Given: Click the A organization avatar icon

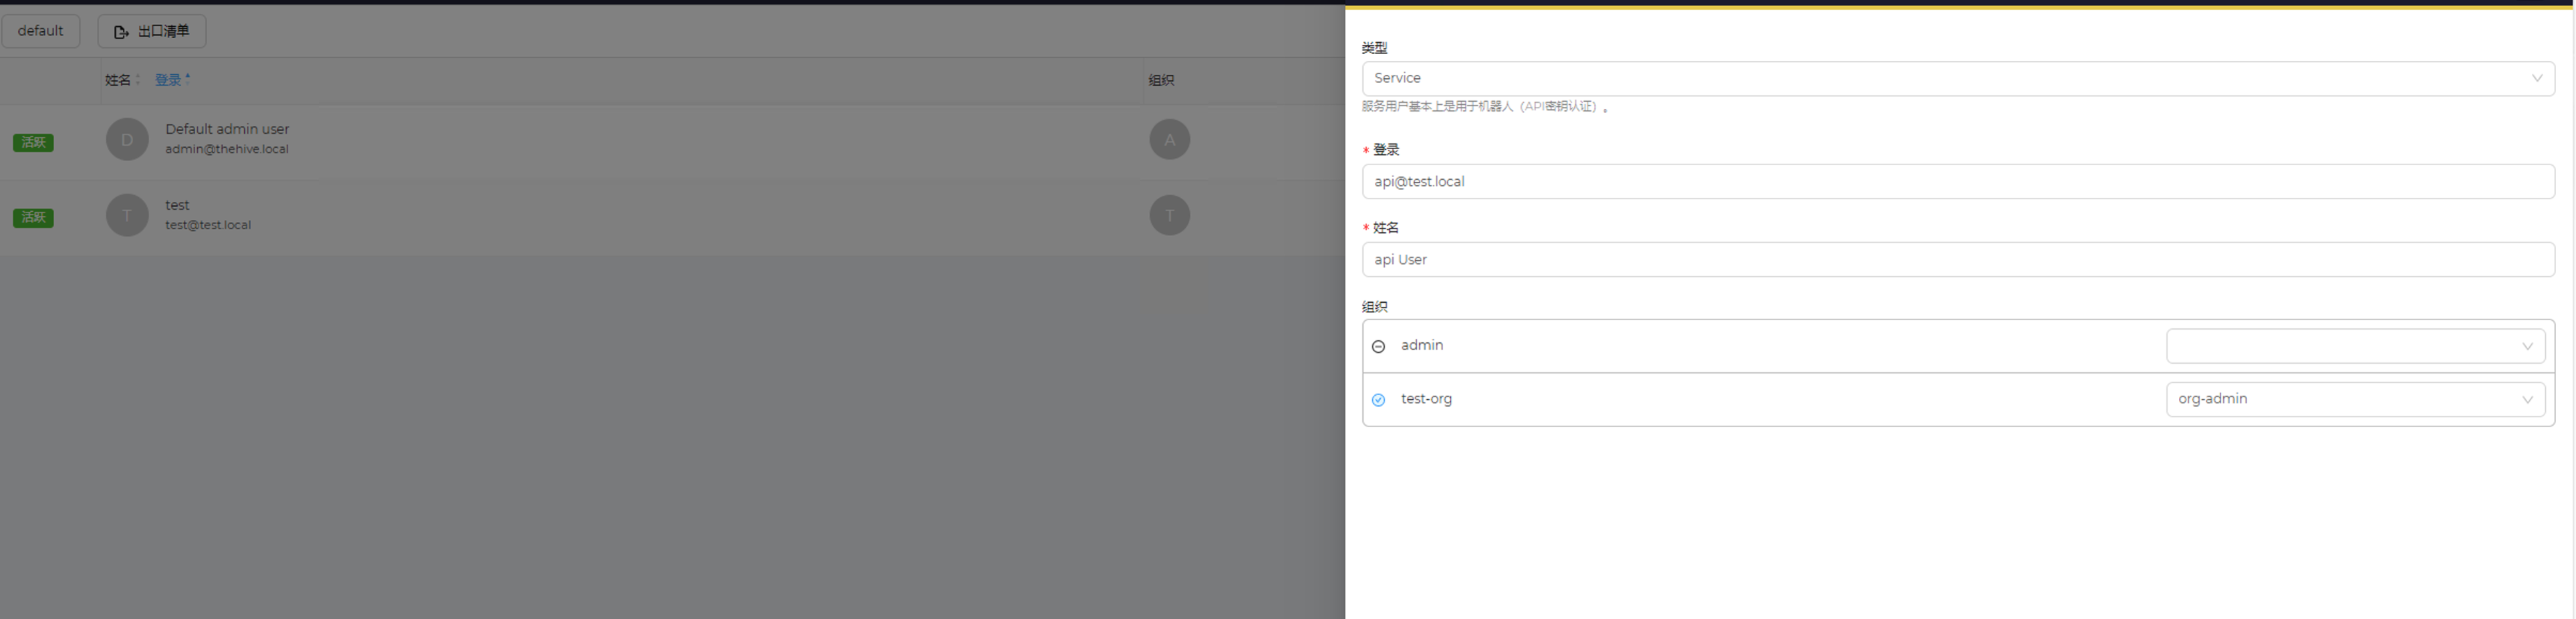Looking at the screenshot, I should (x=1169, y=140).
